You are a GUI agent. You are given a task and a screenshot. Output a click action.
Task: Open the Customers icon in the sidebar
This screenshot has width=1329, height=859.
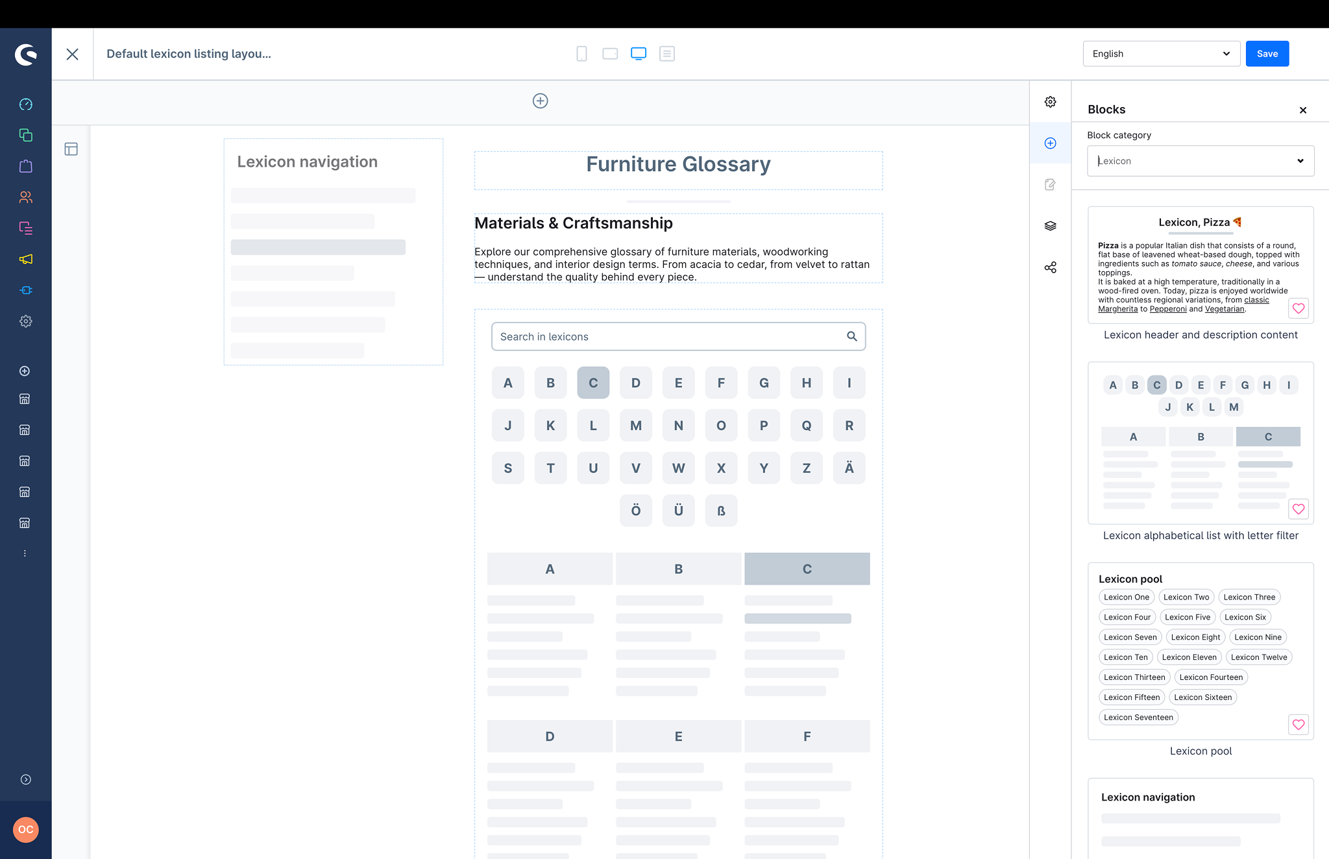[26, 197]
